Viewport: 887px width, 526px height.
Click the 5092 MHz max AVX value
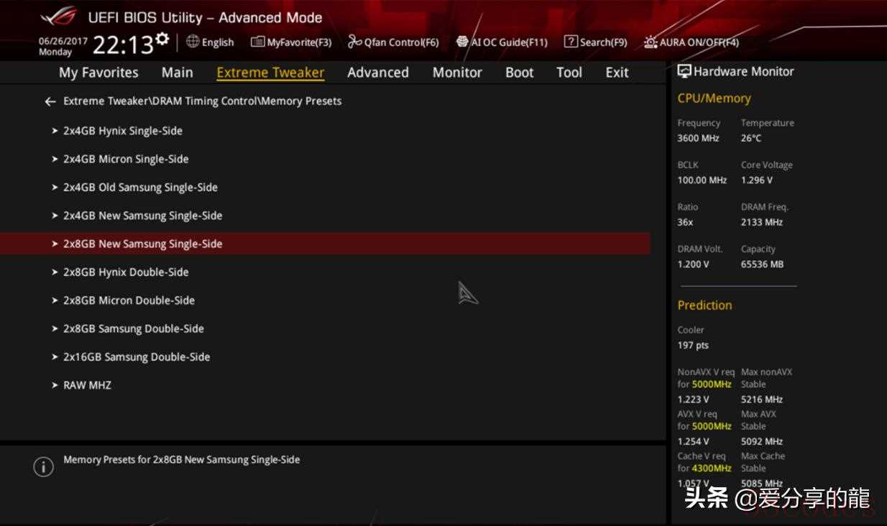(x=762, y=441)
